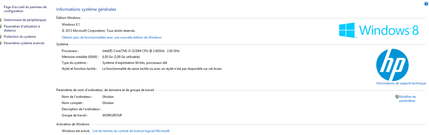Select the 6,00 Go RAM value
429x135 pixels.
coord(121,57)
